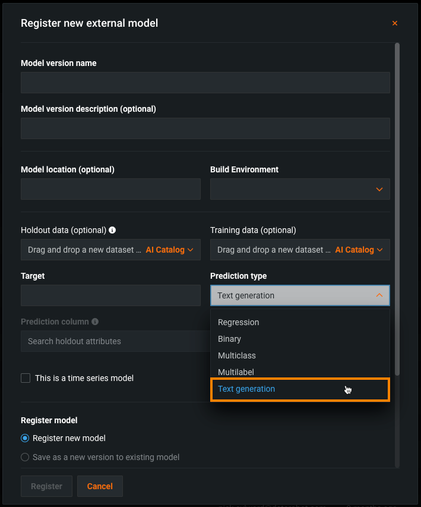Select Binary prediction type
421x507 pixels.
230,339
